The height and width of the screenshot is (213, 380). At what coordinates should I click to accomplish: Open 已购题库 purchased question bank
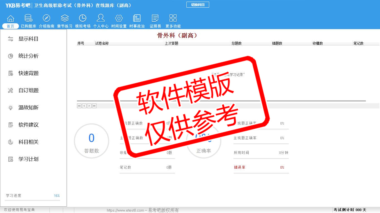click(28, 19)
